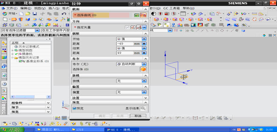Collapse the 极限 section
The width and height of the screenshot is (277, 132).
tap(145, 34)
